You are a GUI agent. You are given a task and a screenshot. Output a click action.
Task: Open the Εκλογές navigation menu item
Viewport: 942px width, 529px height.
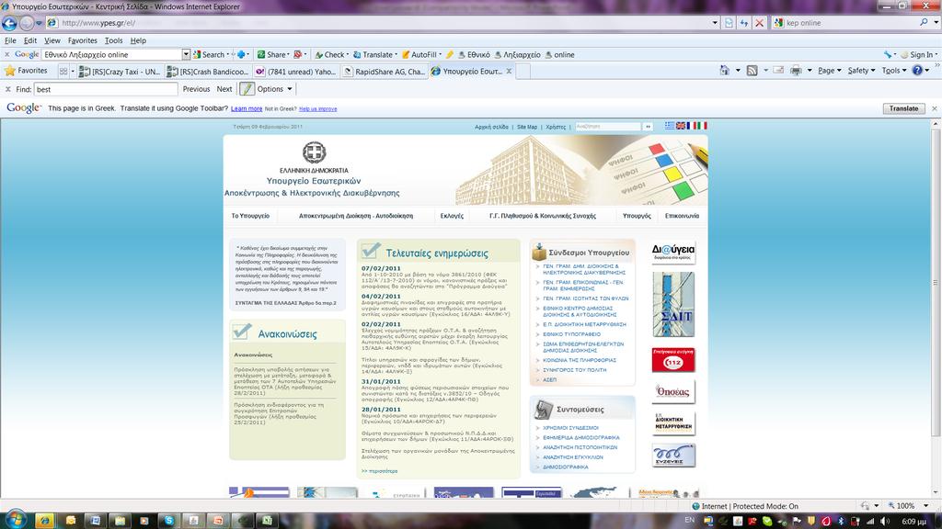point(452,216)
